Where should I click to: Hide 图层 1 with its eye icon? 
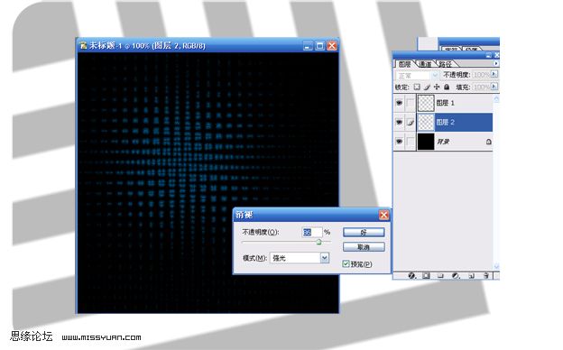coord(399,103)
